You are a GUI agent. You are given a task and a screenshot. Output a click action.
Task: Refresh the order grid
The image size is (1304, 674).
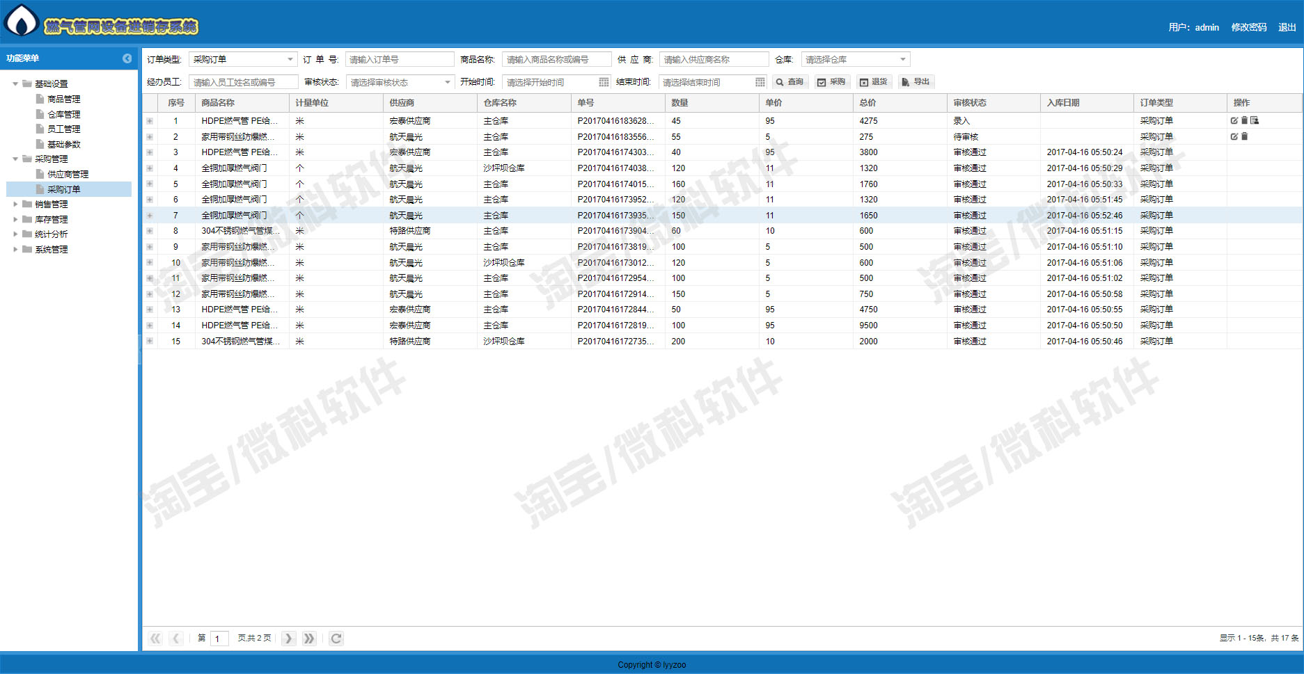tap(336, 638)
